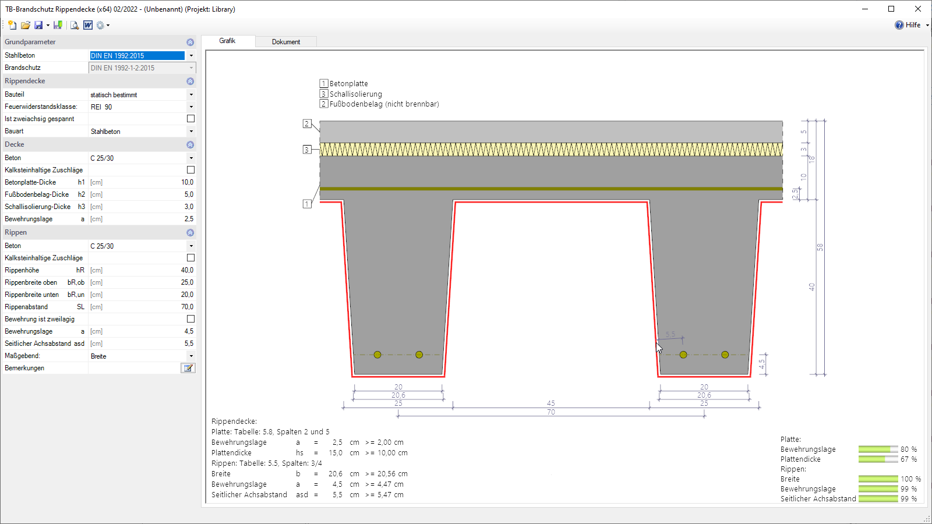
Task: Collapse the Rippen section
Action: tap(190, 232)
